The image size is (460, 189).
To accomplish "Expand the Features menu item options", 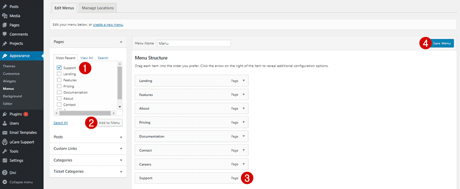I will [244, 94].
